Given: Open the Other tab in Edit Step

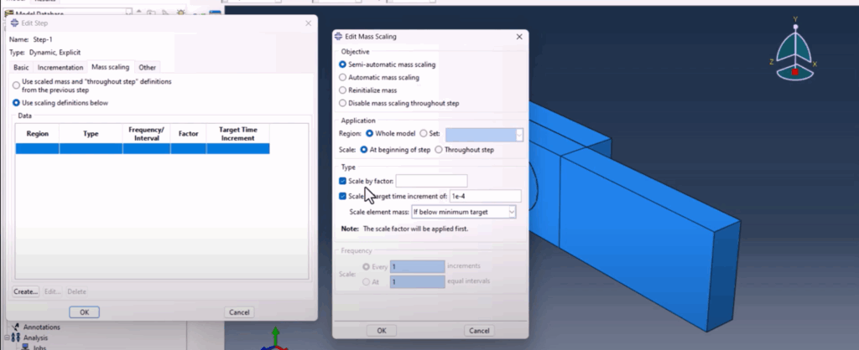Looking at the screenshot, I should coord(147,67).
